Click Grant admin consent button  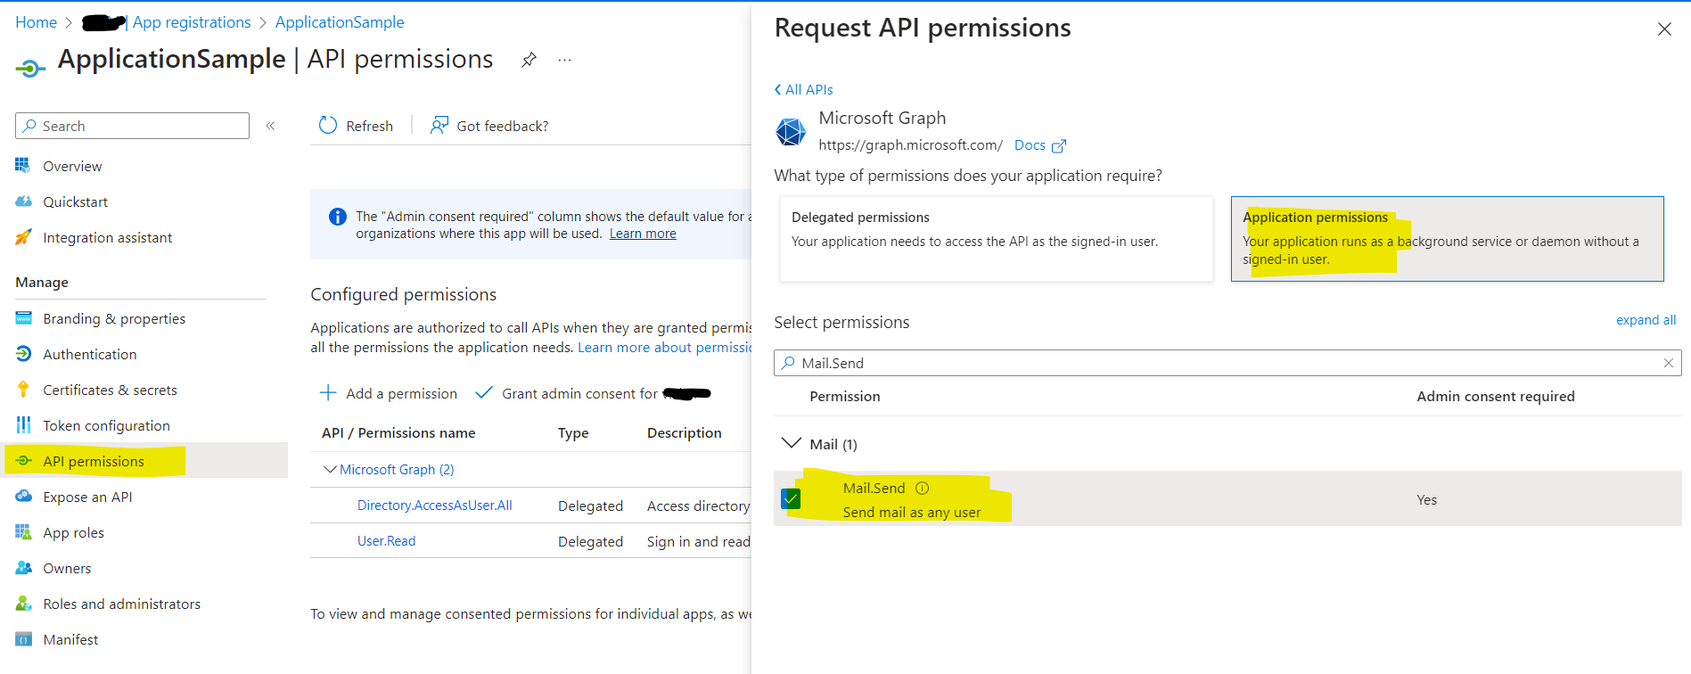tap(593, 393)
